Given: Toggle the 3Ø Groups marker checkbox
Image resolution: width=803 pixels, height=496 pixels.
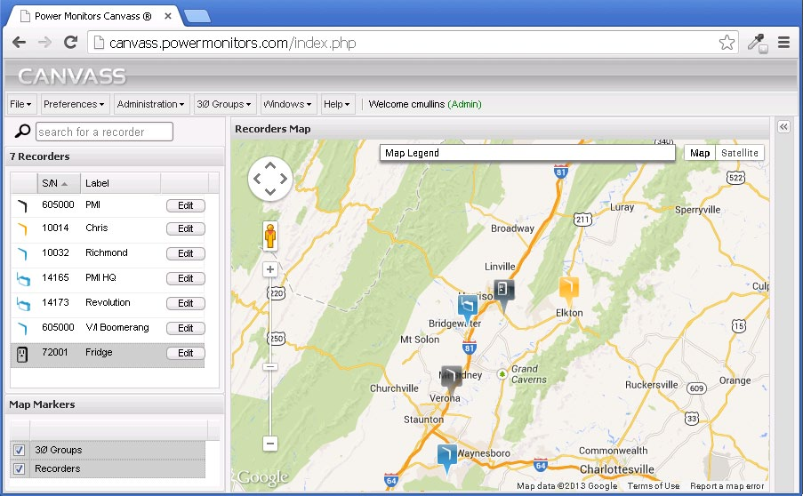Looking at the screenshot, I should pos(19,450).
